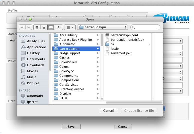Click the Accessibility row disclosure arrow

point(98,35)
